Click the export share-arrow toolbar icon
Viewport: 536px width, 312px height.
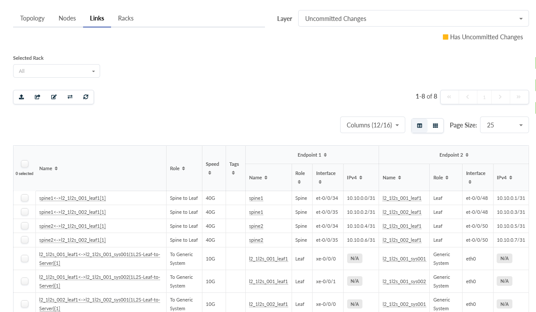click(x=38, y=97)
